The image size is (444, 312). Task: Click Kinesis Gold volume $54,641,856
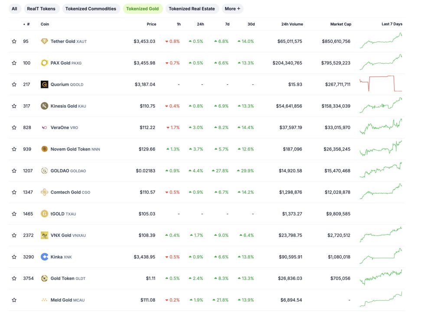[x=289, y=106]
